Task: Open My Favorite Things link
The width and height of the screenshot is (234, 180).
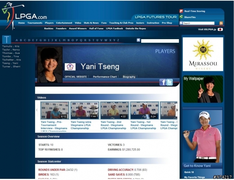Action: pos(194,177)
